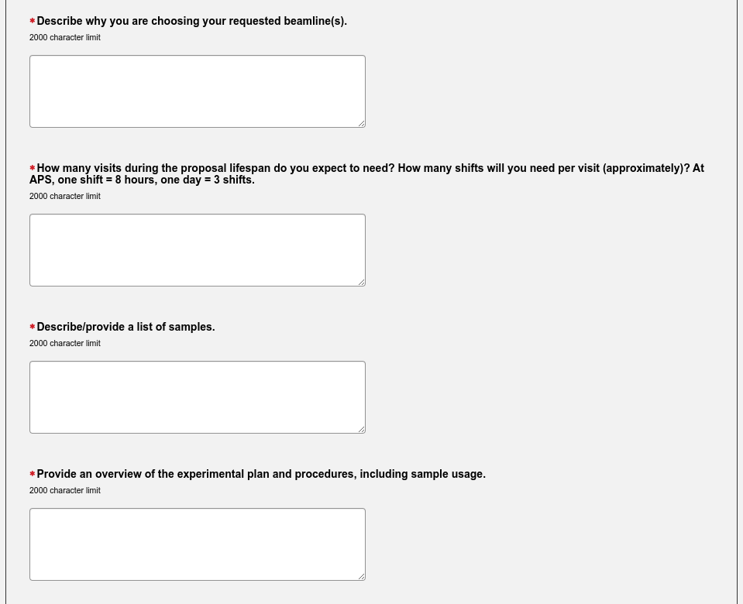The height and width of the screenshot is (604, 743).
Task: Click the "Describe/provide a list of samples" label
Action: pos(126,327)
